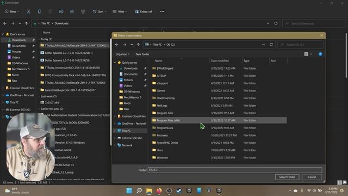Viewport: 348px width, 196px height.
Task: Open Search from the taskbar
Action: [139, 191]
